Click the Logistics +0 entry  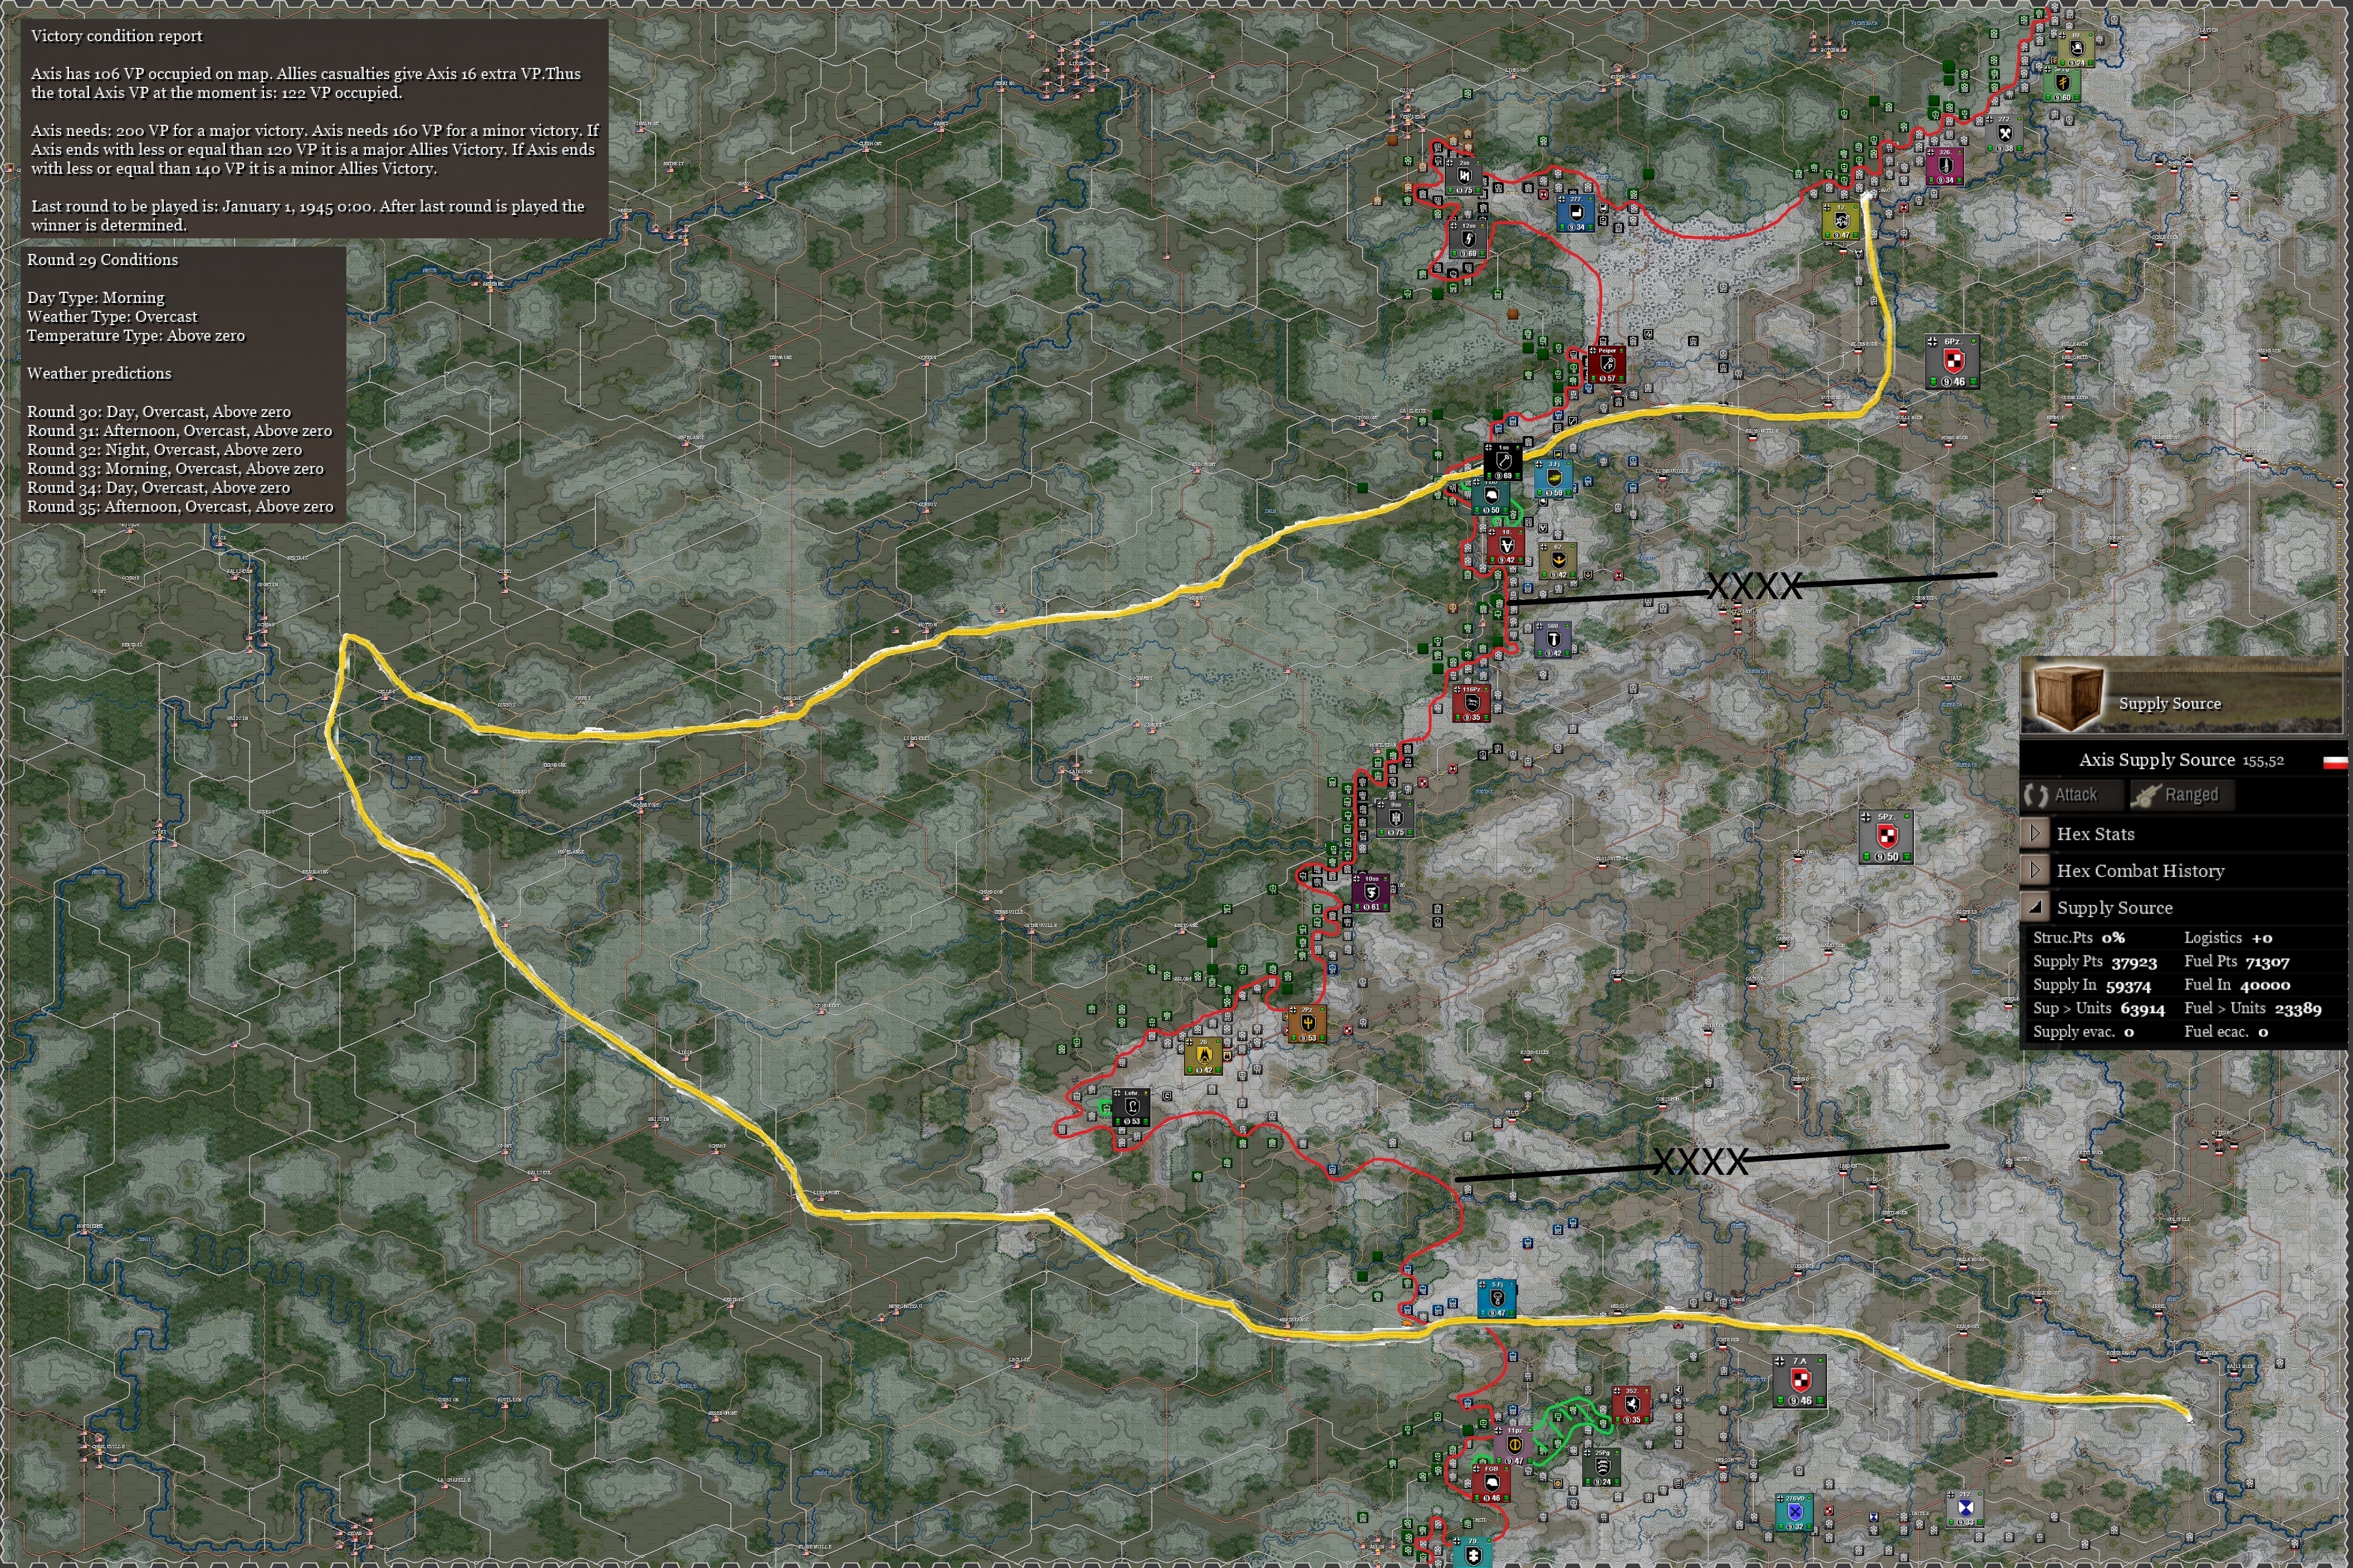click(x=2228, y=937)
